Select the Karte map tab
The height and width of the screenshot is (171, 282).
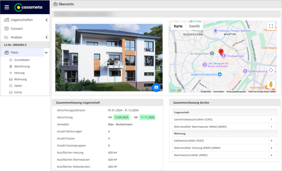click(x=178, y=26)
